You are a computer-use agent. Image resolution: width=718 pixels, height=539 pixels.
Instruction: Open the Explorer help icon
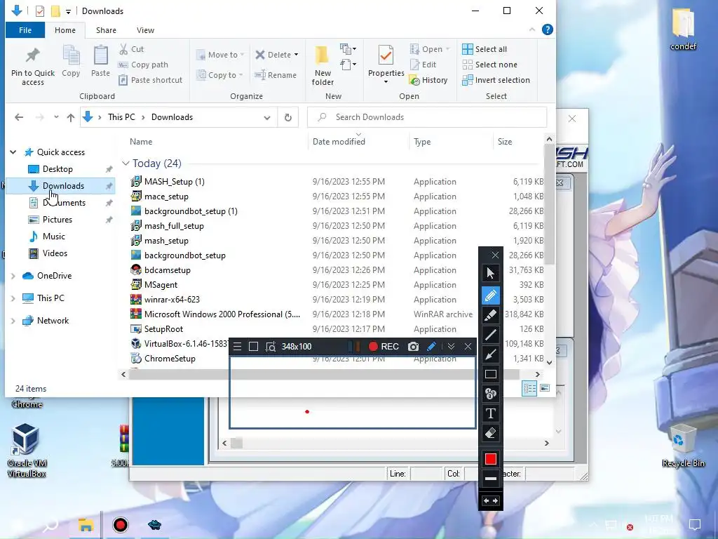click(547, 29)
